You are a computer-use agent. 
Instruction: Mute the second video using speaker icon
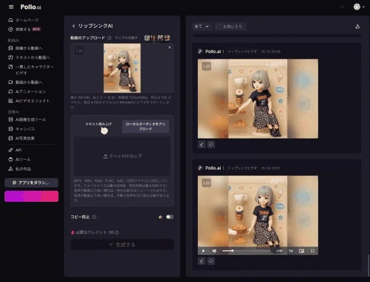click(x=214, y=251)
